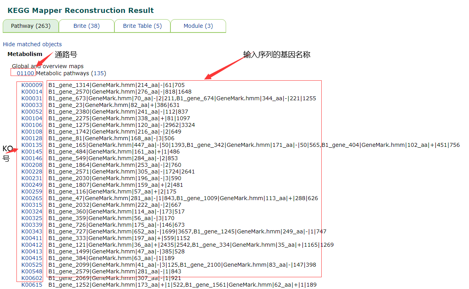The height and width of the screenshot is (289, 469).
Task: Switch to the Pathway (263) tab
Action: (31, 26)
